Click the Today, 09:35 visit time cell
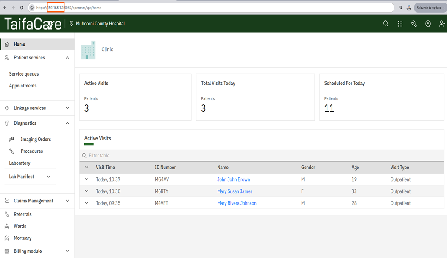This screenshot has width=447, height=258. pos(108,203)
